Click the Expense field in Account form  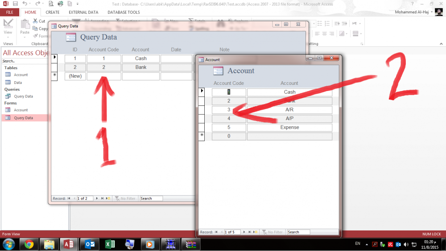pyautogui.click(x=289, y=127)
